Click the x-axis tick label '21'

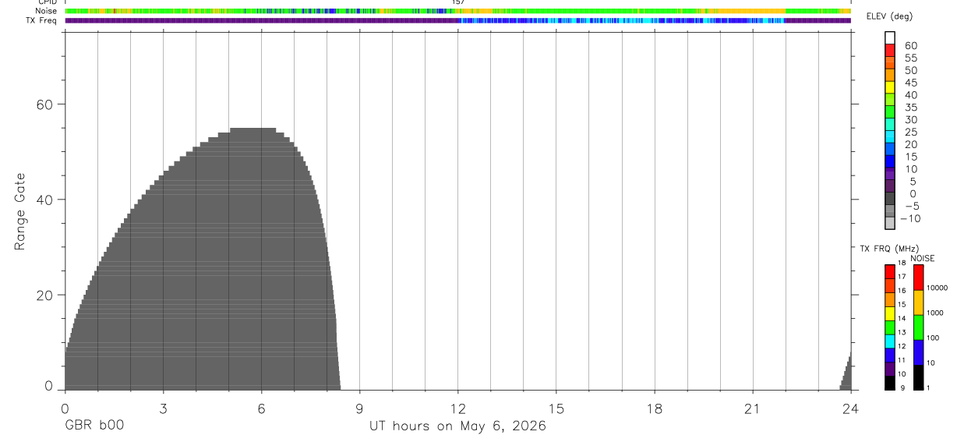pos(753,408)
